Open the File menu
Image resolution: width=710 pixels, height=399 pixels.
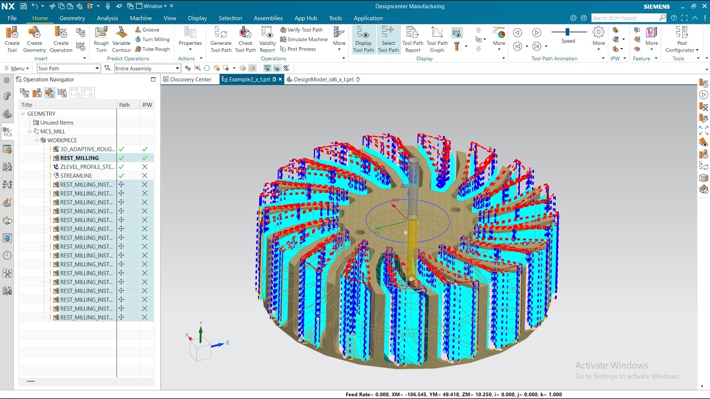point(12,18)
